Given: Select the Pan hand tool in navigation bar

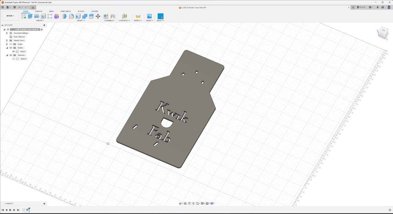Looking at the screenshot, I should [x=189, y=203].
